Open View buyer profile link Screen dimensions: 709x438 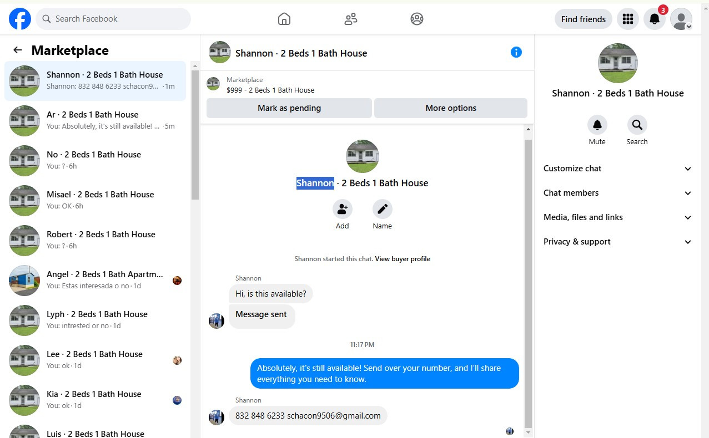click(403, 259)
